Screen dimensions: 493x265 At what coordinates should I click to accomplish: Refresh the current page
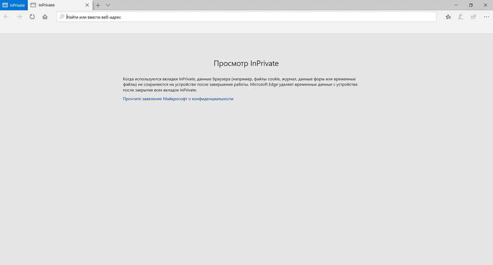click(32, 17)
